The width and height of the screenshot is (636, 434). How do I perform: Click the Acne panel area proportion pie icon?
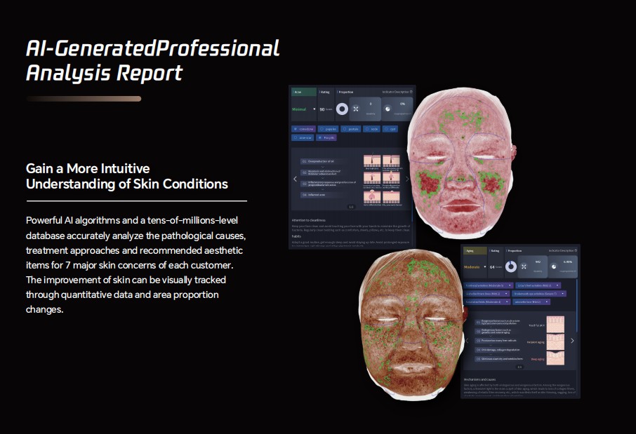[387, 109]
